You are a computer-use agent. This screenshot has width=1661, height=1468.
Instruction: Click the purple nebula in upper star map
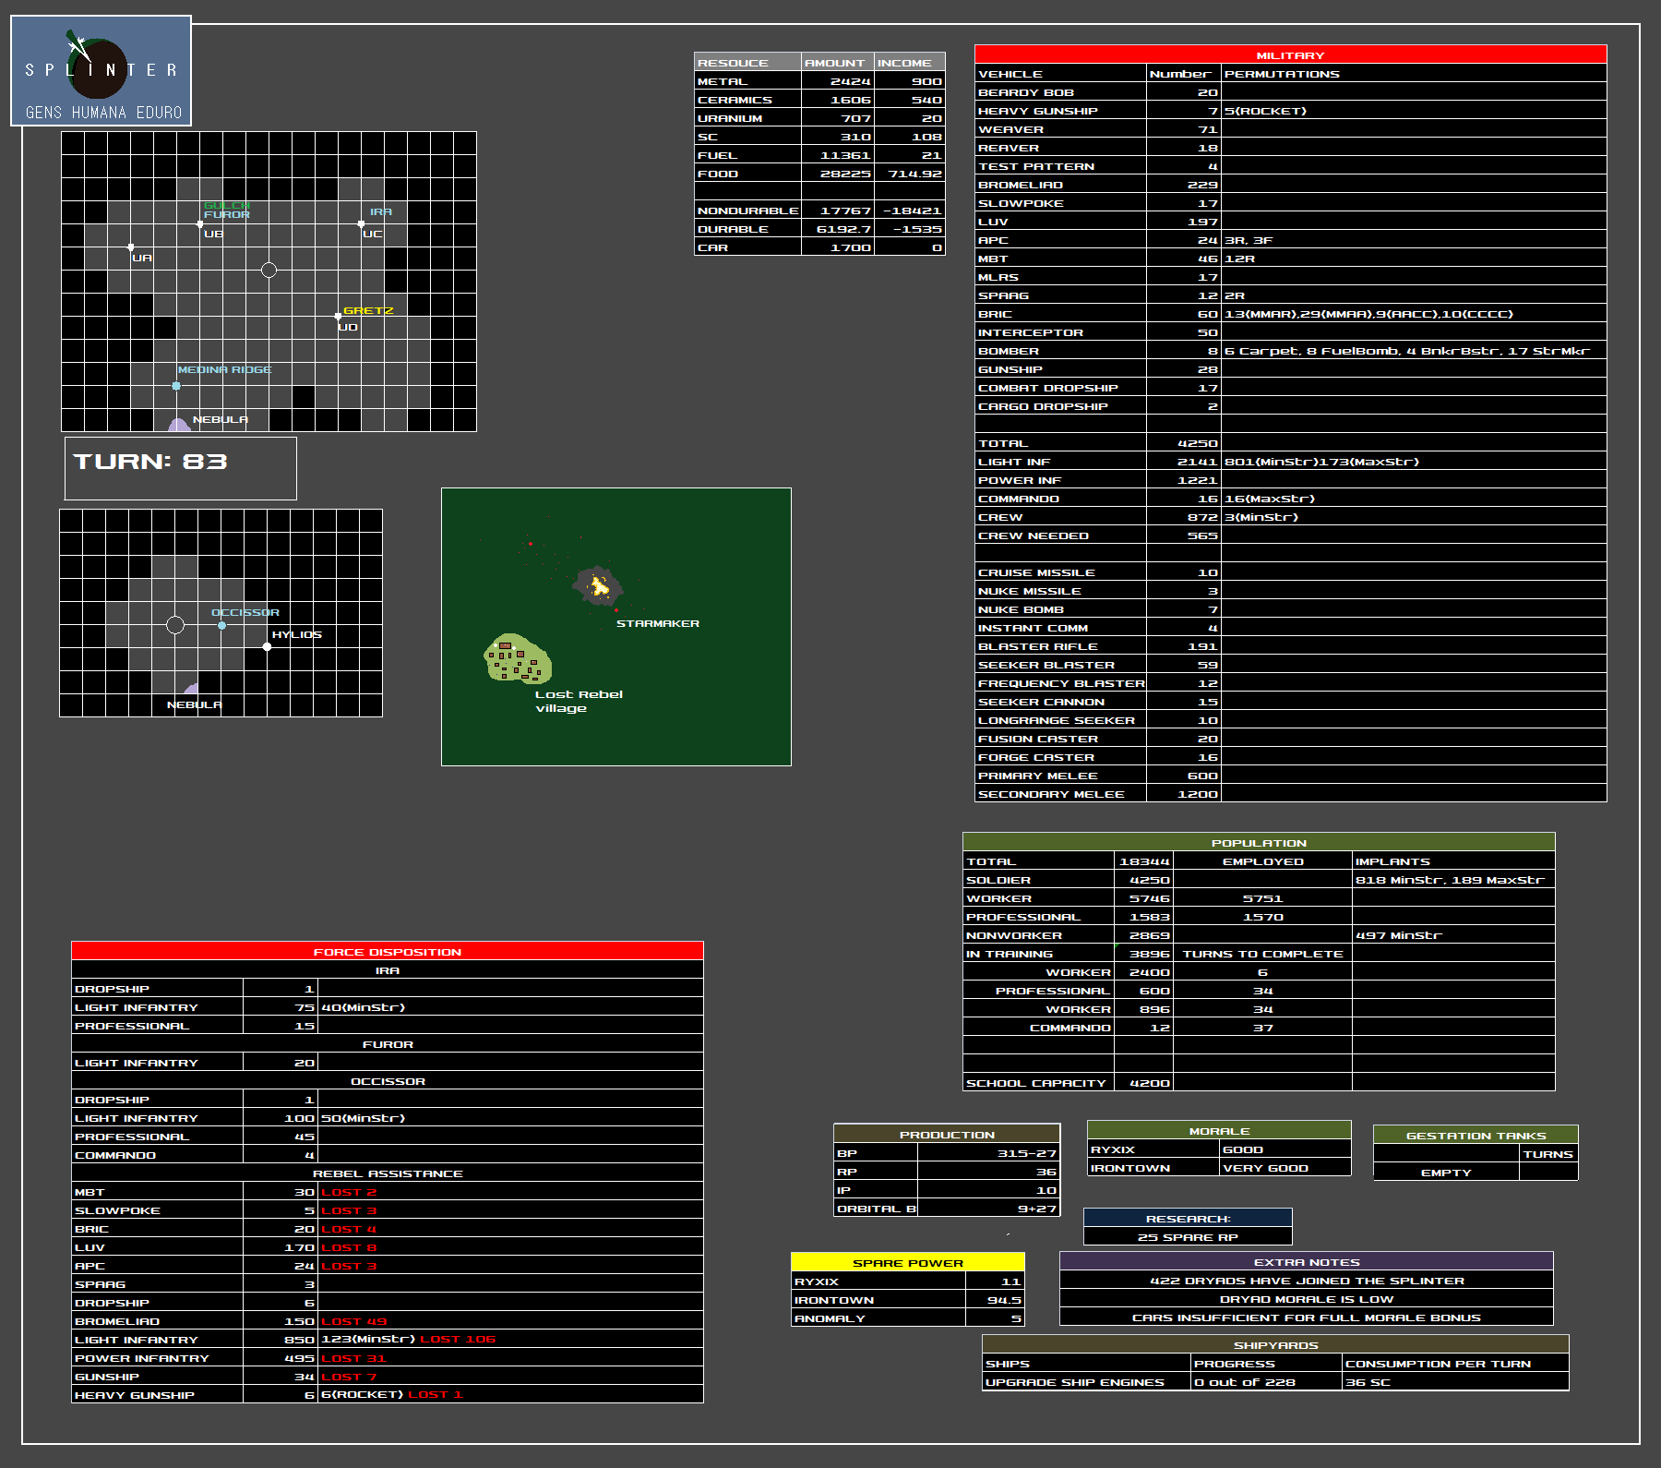179,425
